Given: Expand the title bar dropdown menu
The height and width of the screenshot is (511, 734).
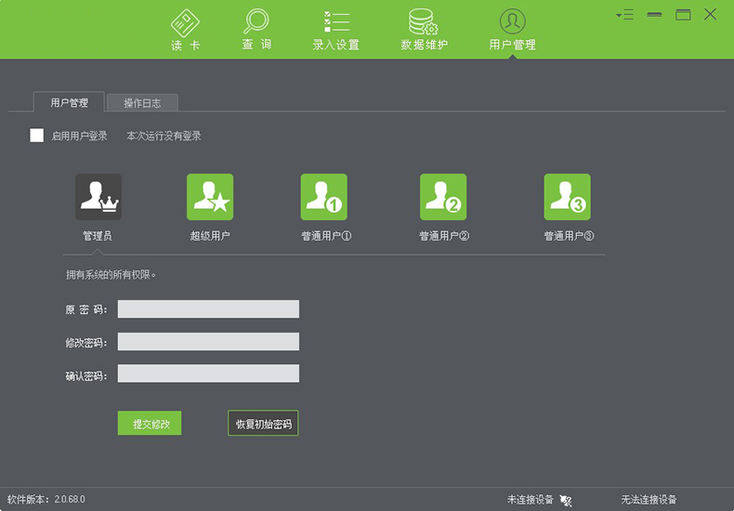Looking at the screenshot, I should click(624, 15).
